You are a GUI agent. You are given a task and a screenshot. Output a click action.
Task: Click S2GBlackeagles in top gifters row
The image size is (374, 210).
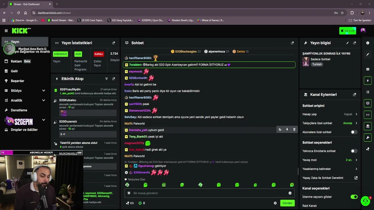click(186, 52)
